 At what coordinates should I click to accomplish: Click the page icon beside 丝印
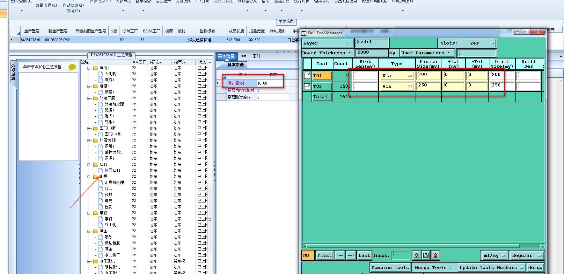(101, 188)
